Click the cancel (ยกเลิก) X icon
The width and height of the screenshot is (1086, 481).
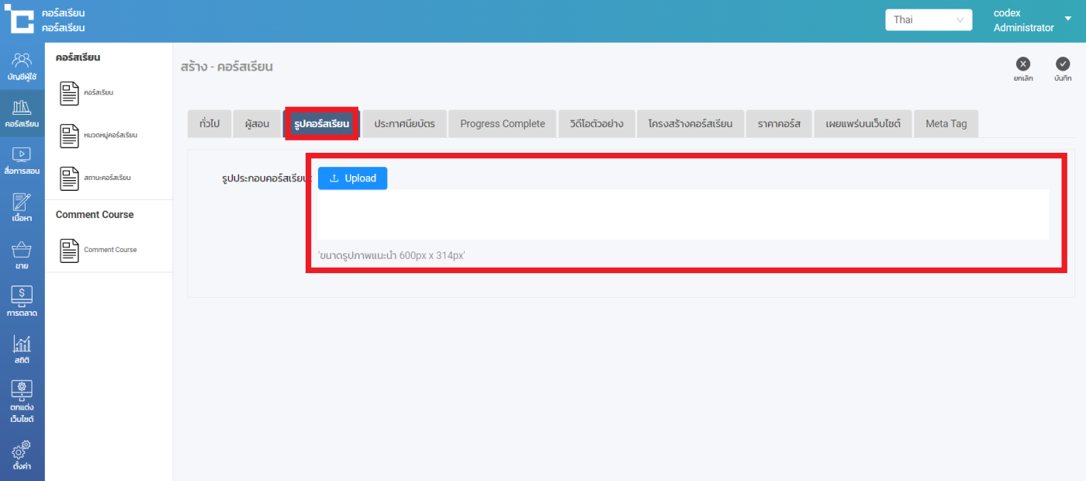[x=1022, y=64]
